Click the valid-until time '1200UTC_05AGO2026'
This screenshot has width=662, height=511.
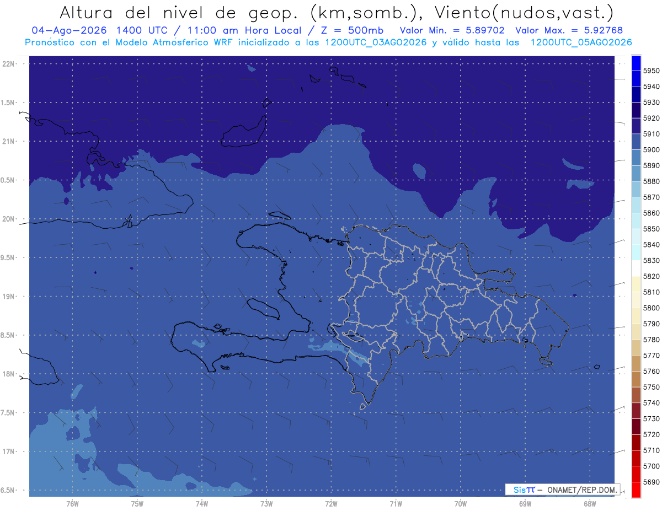[x=581, y=42]
